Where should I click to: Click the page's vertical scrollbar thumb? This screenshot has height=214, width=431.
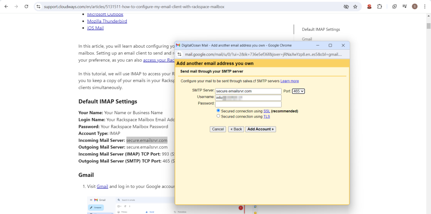(428, 25)
